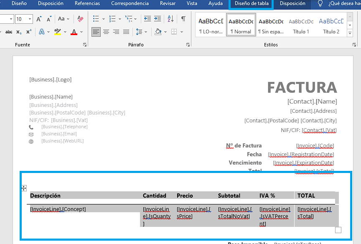Open the bullet list style dropdown
The image size is (361, 244).
click(x=103, y=19)
